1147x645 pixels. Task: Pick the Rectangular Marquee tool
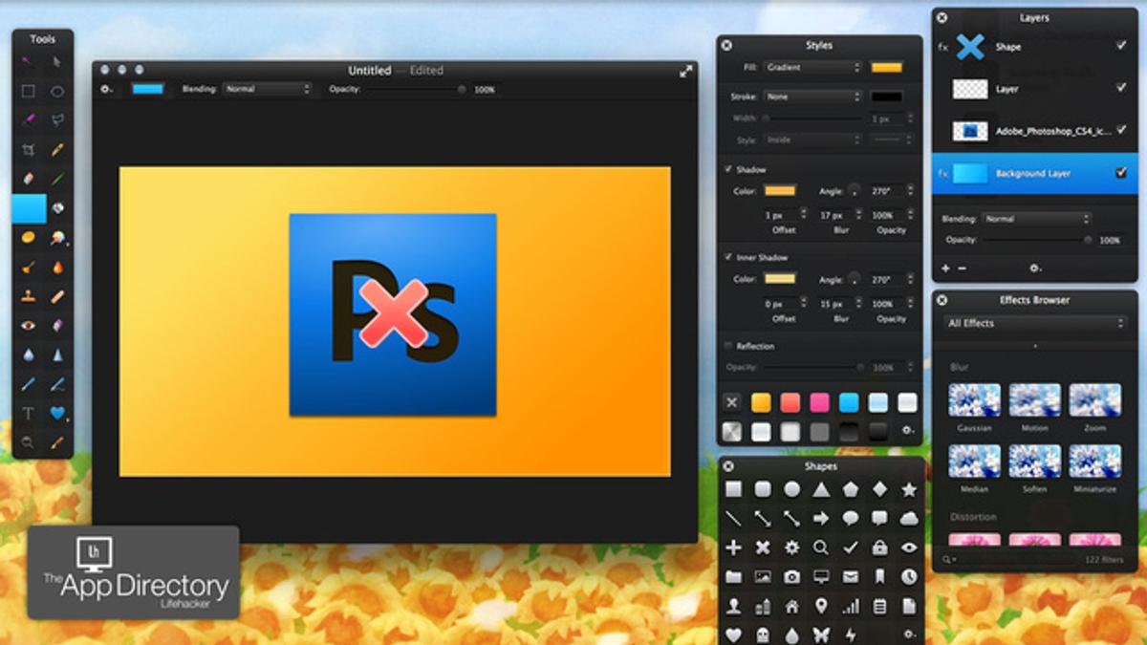pos(29,92)
